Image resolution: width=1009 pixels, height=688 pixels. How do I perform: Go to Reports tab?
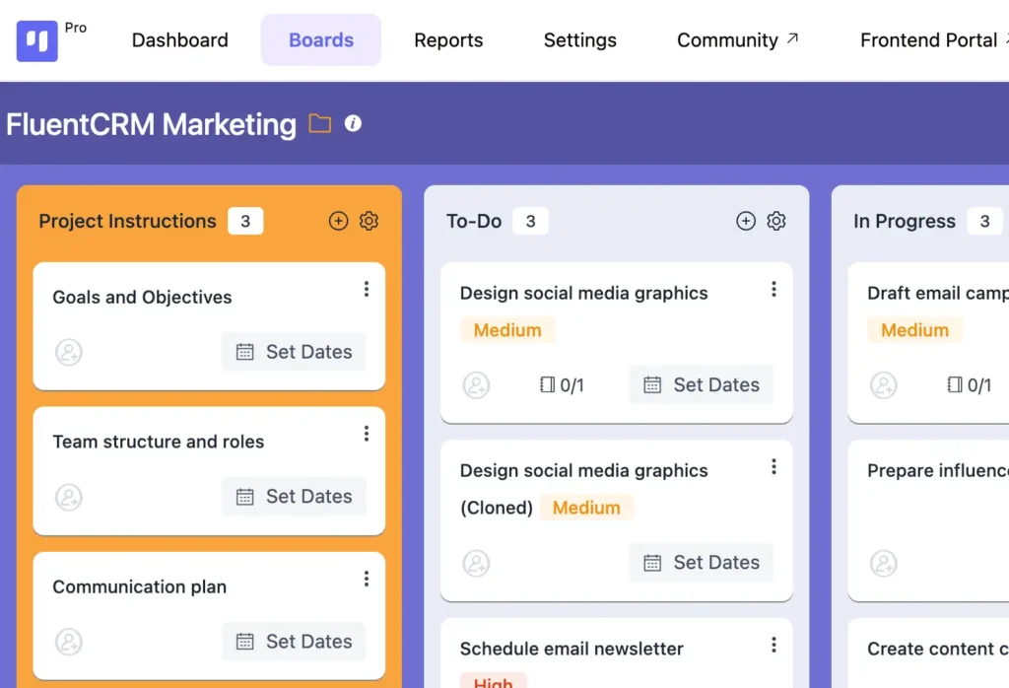pos(448,39)
